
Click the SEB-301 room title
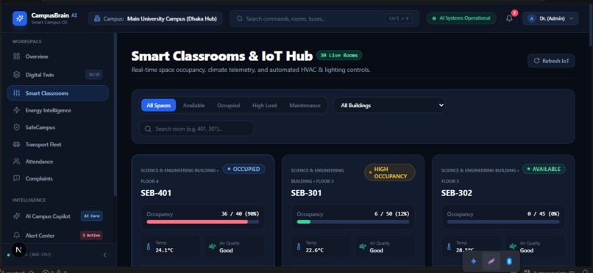tap(306, 193)
